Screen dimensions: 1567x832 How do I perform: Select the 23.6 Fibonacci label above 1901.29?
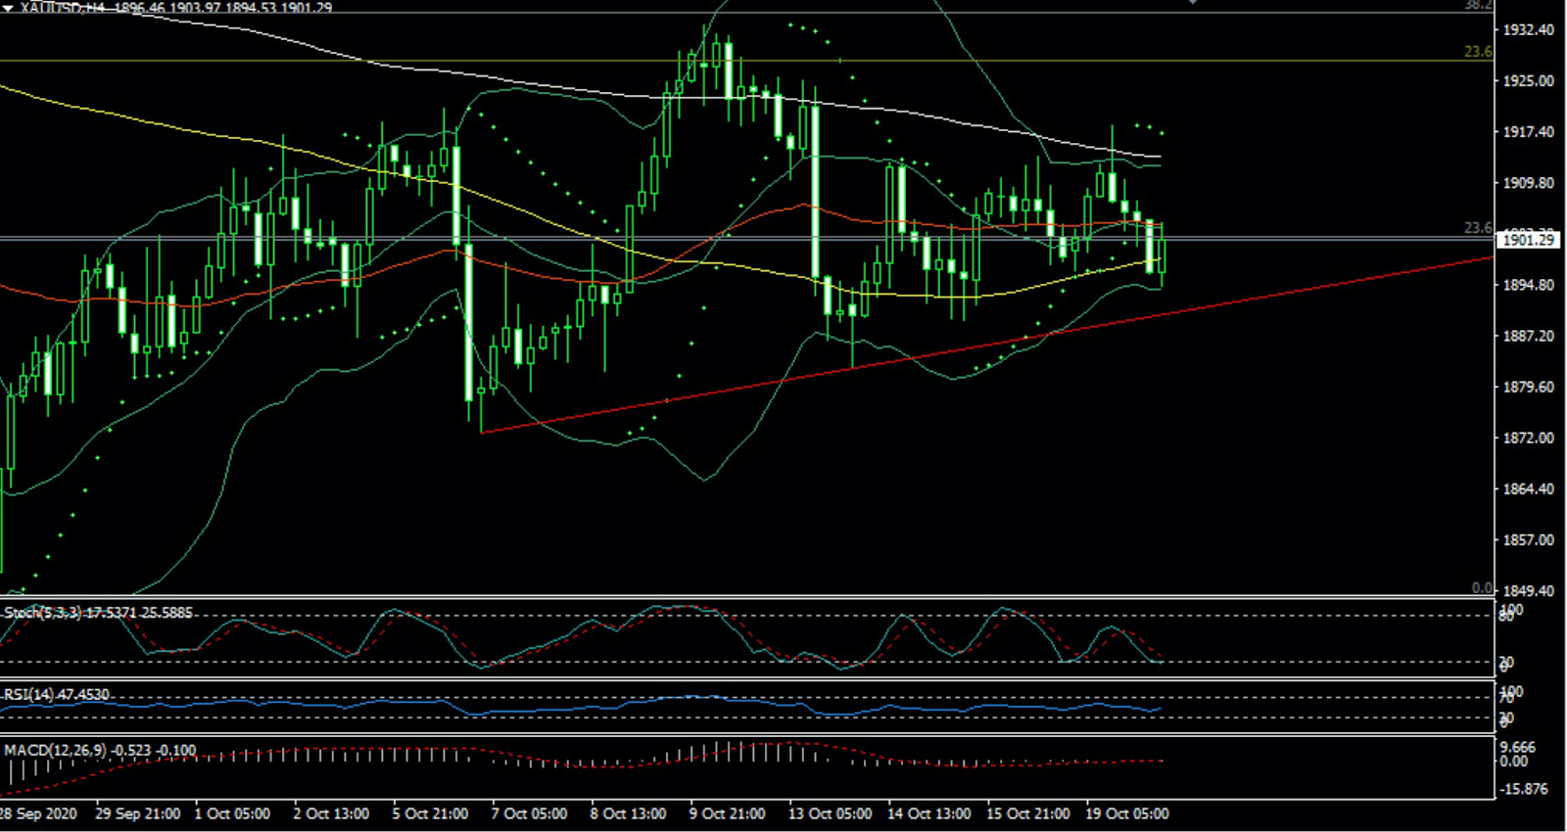(x=1478, y=227)
